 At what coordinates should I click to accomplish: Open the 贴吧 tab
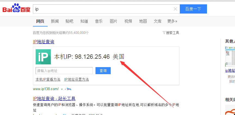click(69, 21)
